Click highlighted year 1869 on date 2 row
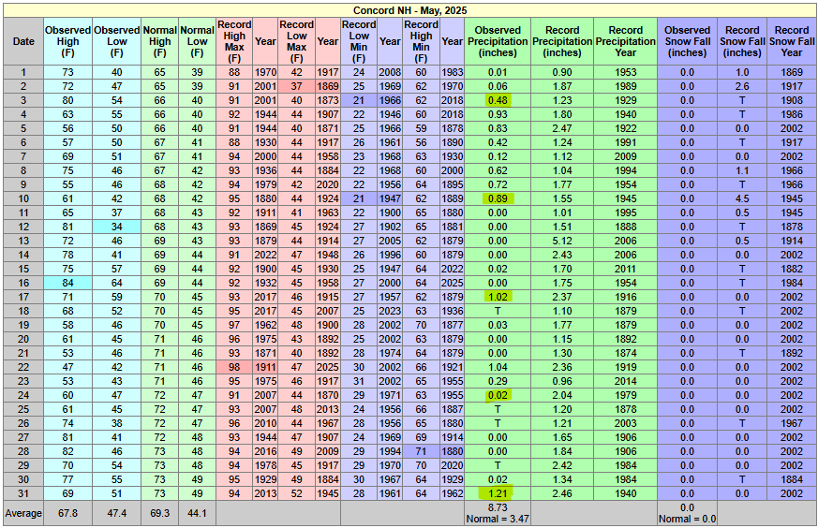Viewport: 818px width, 528px height. pos(328,86)
